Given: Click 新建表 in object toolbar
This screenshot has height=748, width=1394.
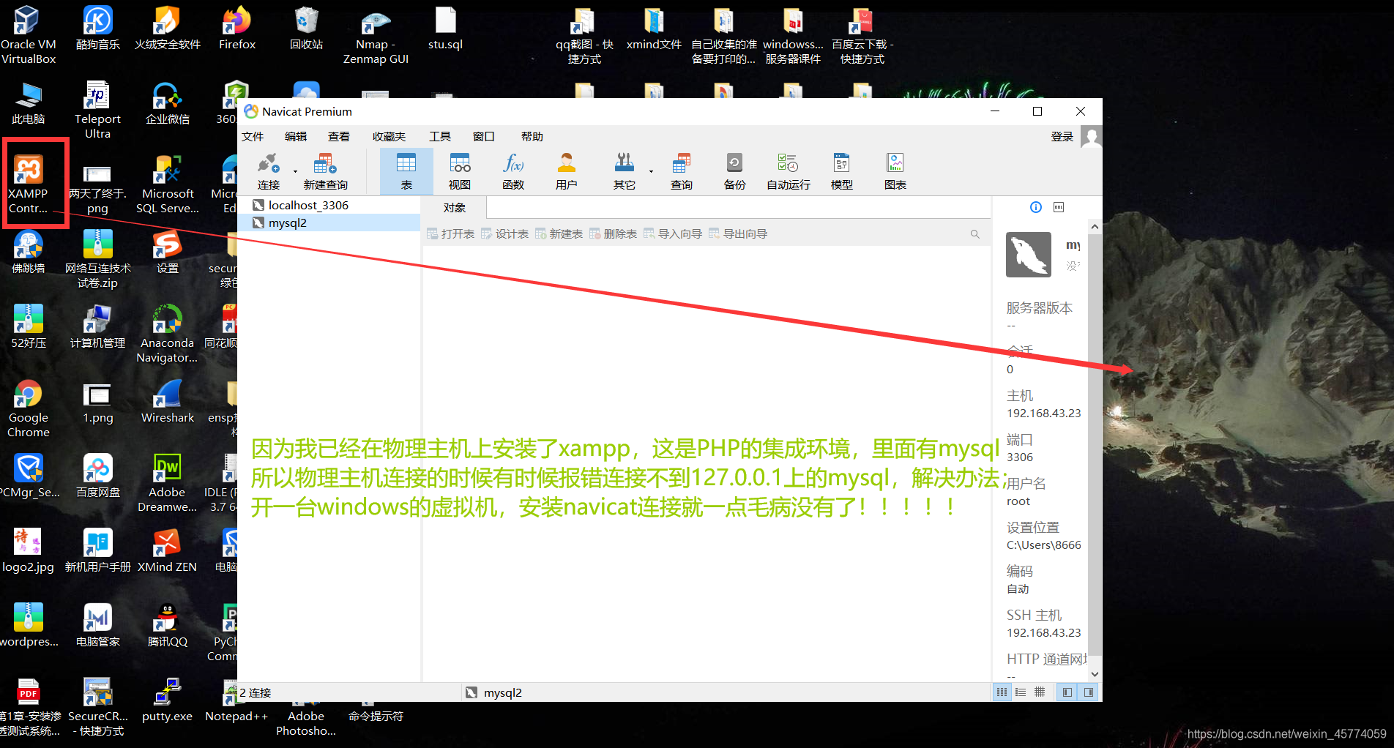Looking at the screenshot, I should click(559, 233).
